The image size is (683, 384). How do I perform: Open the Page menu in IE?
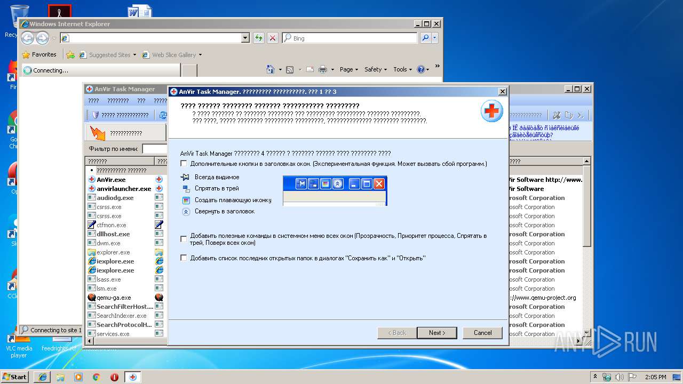[x=349, y=69]
